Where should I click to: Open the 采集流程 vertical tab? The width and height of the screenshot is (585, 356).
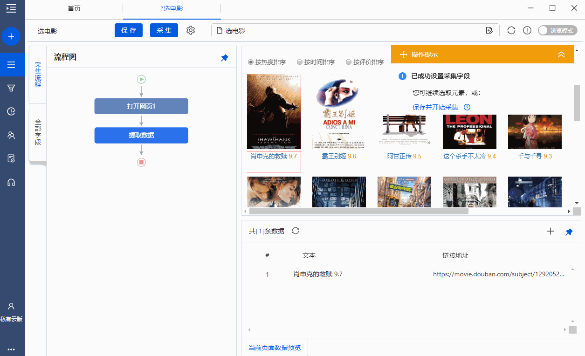pos(38,75)
